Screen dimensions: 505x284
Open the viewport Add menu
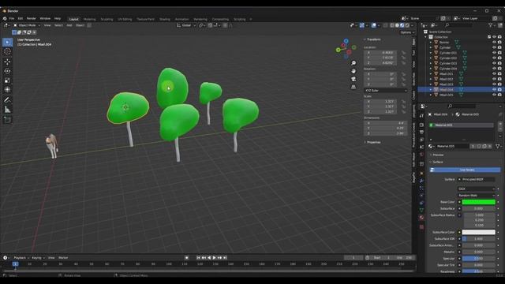coord(69,25)
